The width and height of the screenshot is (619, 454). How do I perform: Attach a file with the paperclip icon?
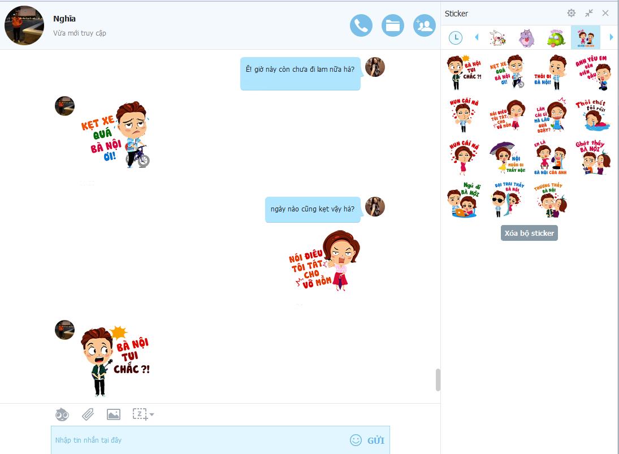(x=88, y=415)
